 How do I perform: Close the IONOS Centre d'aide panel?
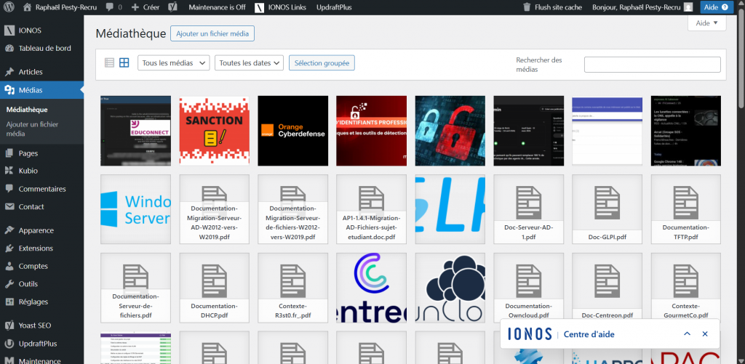click(x=705, y=334)
